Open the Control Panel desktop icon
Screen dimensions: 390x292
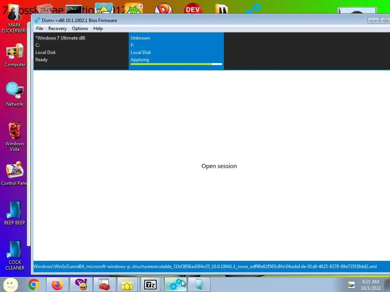(x=14, y=173)
